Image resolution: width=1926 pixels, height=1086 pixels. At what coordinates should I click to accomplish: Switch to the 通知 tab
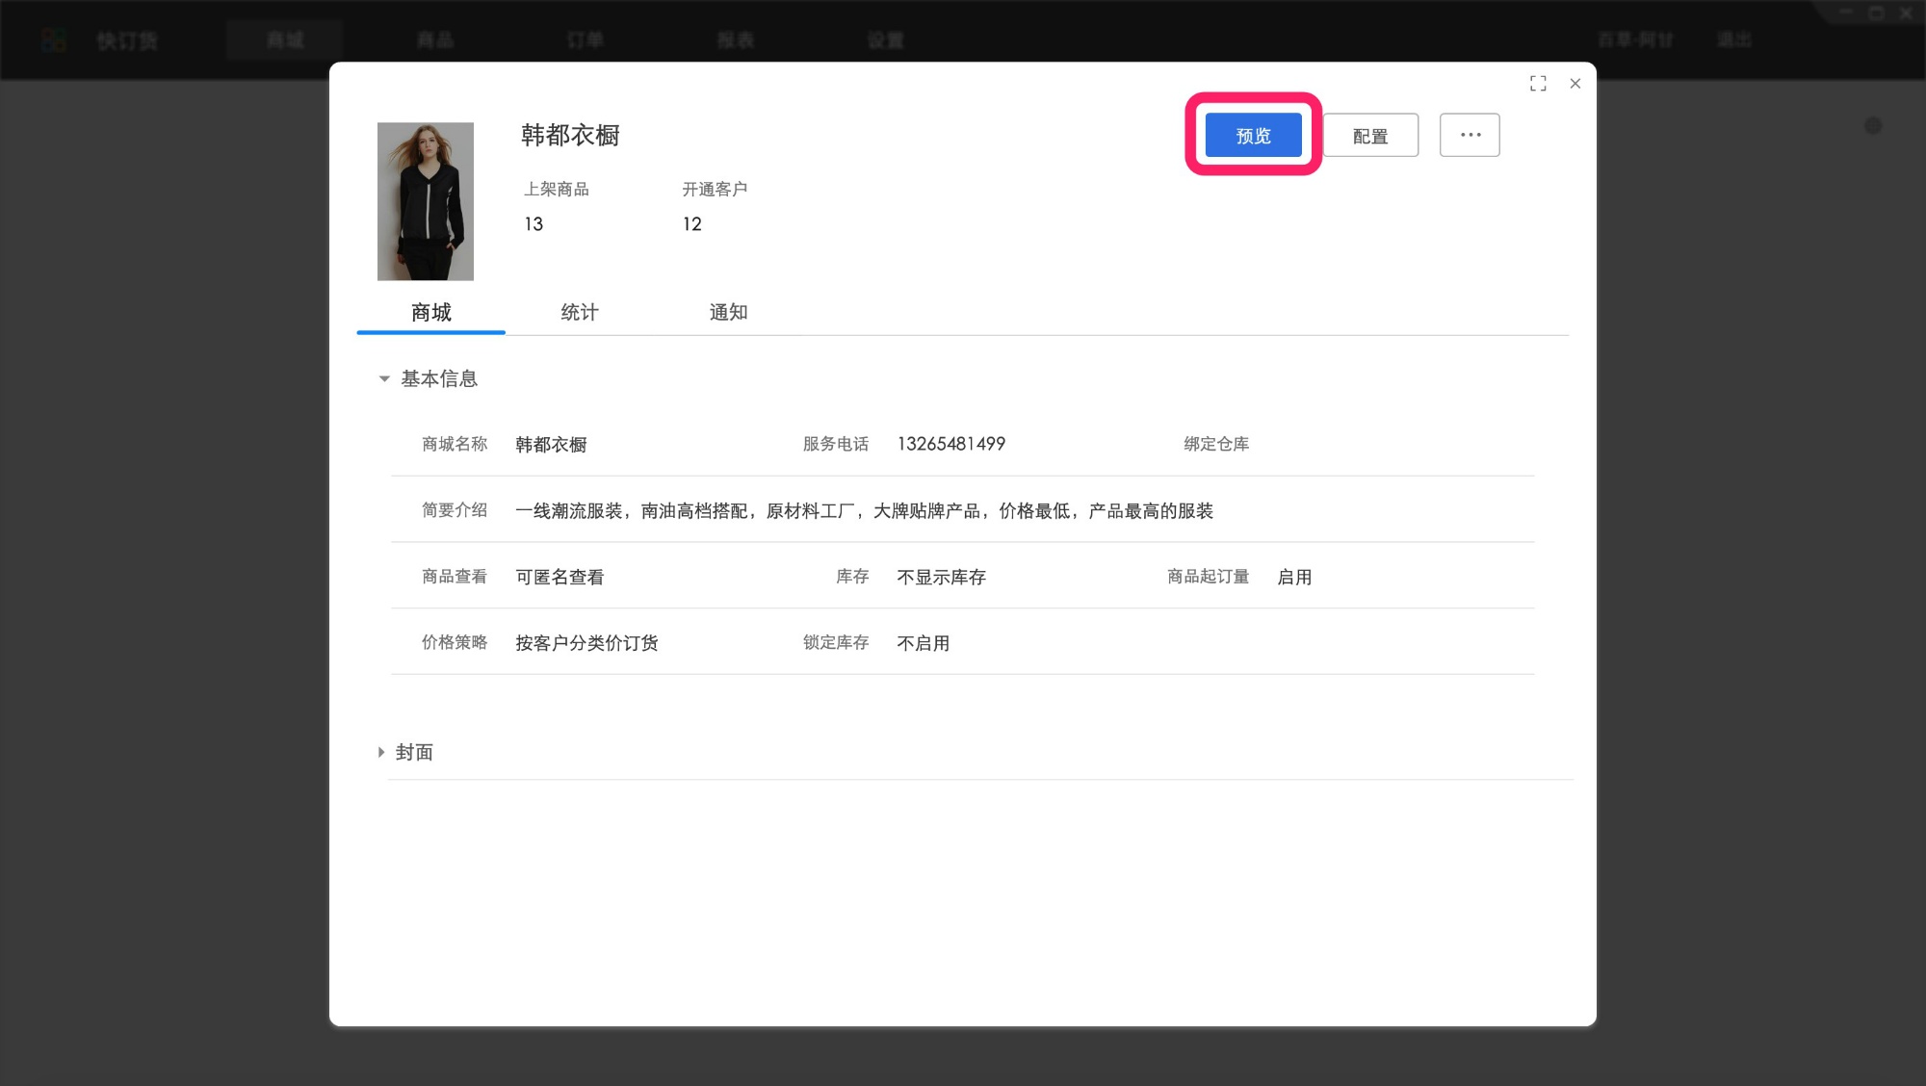(x=728, y=312)
